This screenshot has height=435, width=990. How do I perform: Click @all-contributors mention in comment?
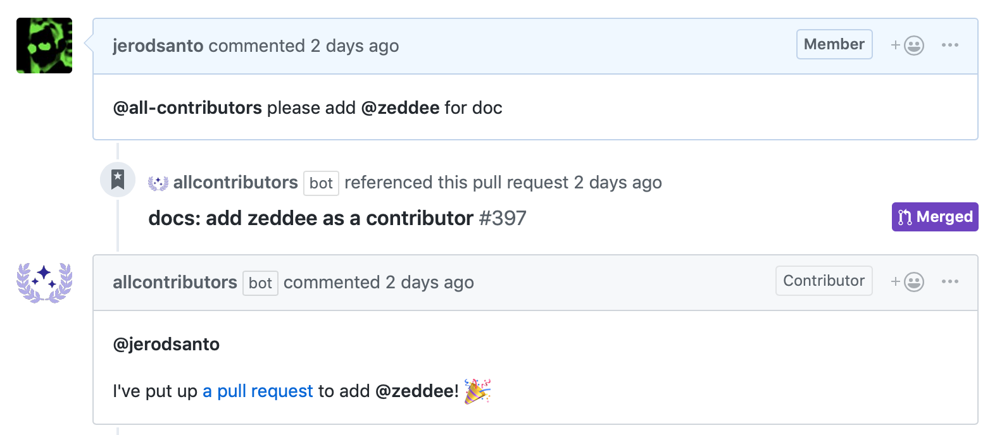point(187,108)
